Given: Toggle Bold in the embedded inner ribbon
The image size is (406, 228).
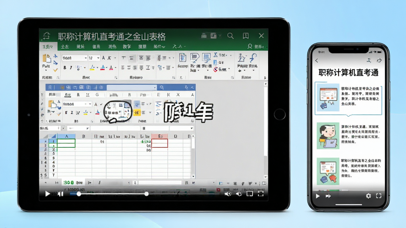Looking at the screenshot, I should point(66,113).
